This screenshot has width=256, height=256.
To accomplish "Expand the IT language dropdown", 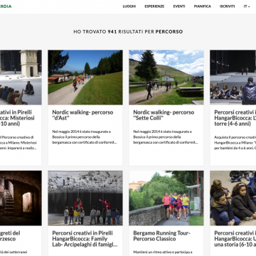I will (247, 6).
